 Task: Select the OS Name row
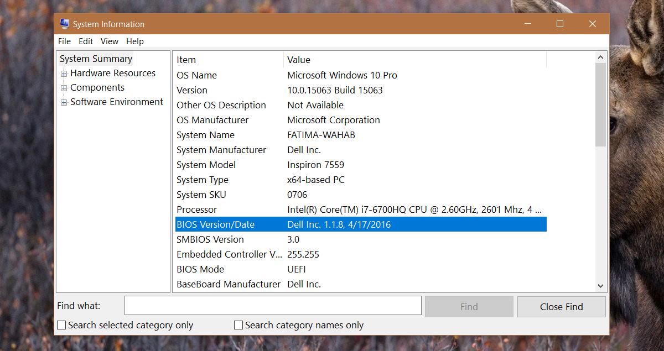tap(360, 75)
